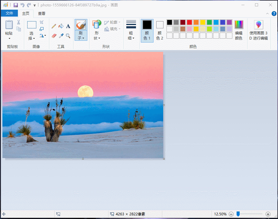The height and width of the screenshot is (219, 278).
Task: Open the Rotate or flip dropdown
Action: pos(43,36)
